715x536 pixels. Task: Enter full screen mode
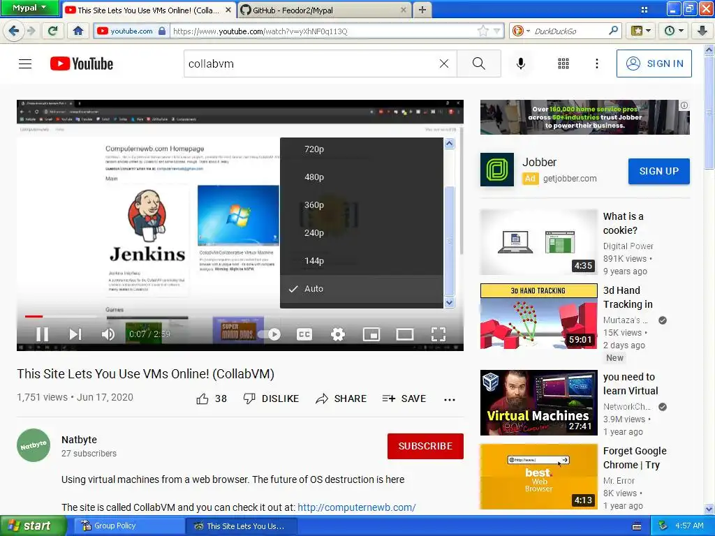pyautogui.click(x=438, y=334)
